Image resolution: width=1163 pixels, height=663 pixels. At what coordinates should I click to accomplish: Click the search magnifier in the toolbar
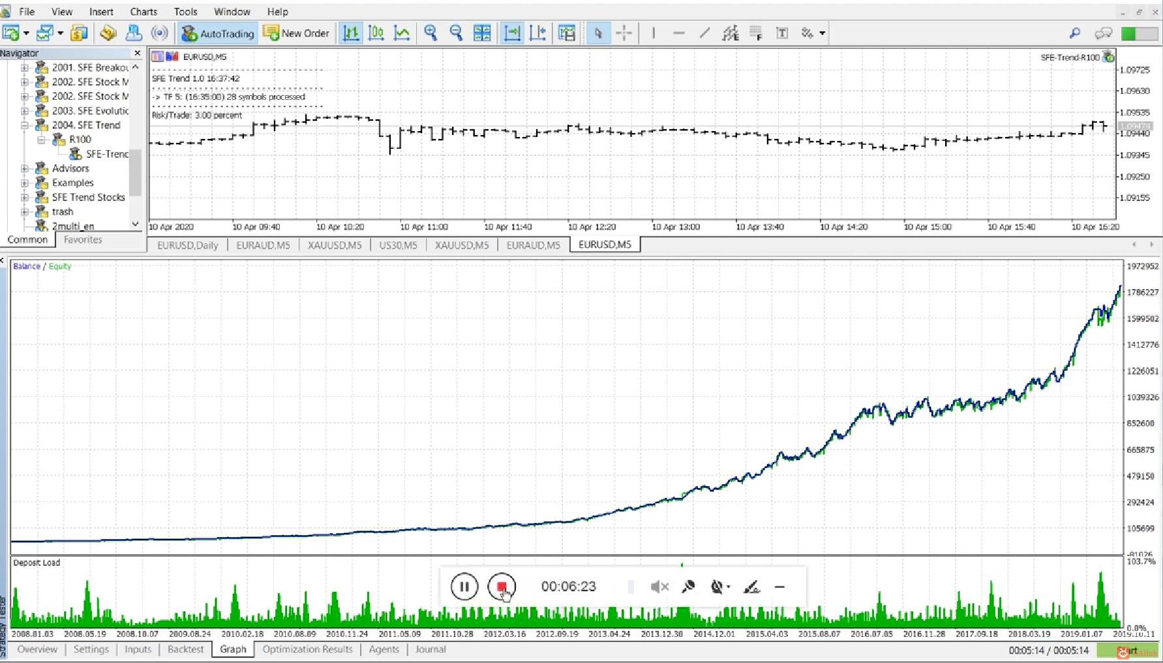(1075, 33)
